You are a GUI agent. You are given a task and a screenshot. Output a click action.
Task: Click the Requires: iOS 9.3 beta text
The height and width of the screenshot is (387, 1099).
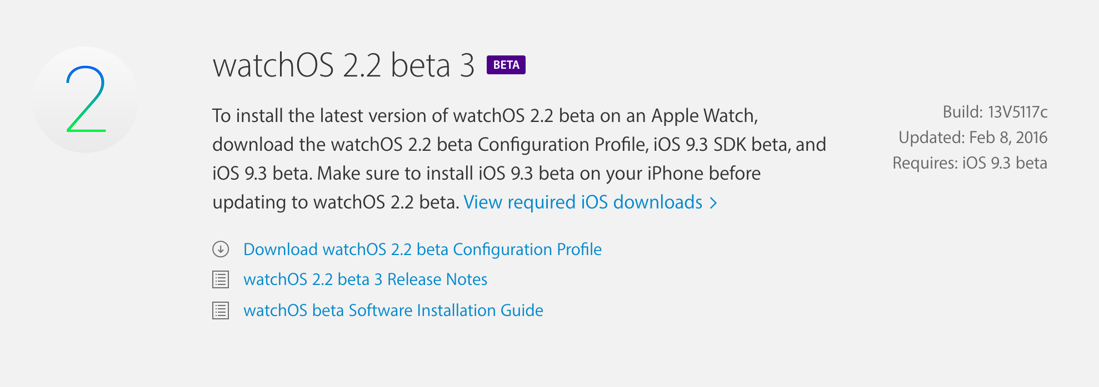tap(970, 163)
